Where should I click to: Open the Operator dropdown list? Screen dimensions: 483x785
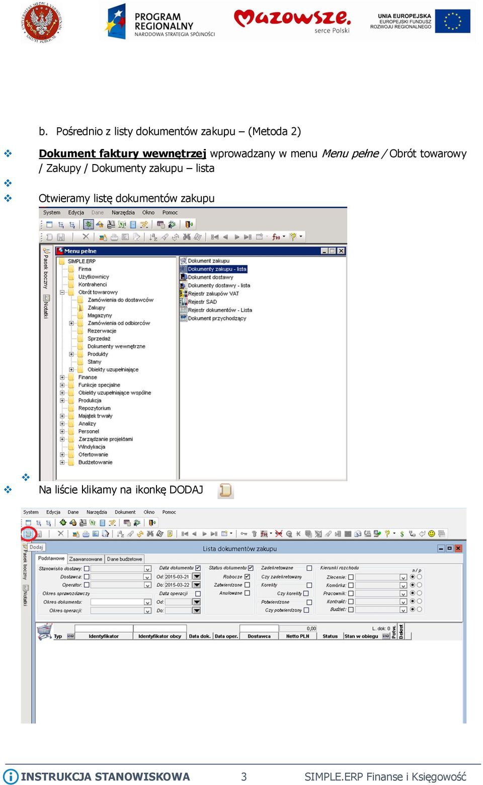147,585
